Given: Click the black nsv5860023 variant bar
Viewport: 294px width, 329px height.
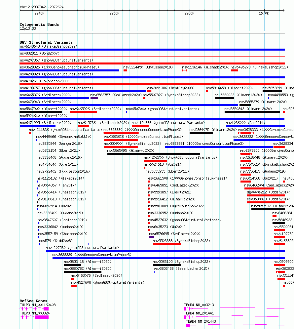Looking at the screenshot, I should coord(224,98).
